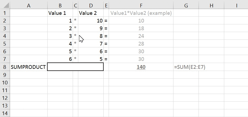Select the column G header
This screenshot has width=248, height=117.
tap(186, 5)
